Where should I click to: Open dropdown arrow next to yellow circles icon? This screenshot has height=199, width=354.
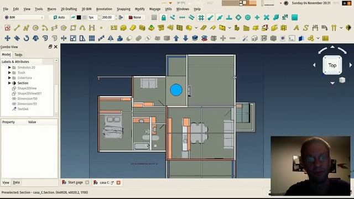(x=318, y=38)
